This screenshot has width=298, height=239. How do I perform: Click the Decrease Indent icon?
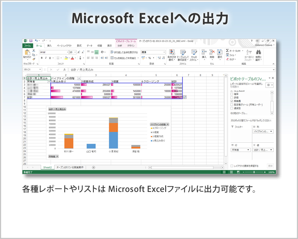pyautogui.click(x=102, y=58)
